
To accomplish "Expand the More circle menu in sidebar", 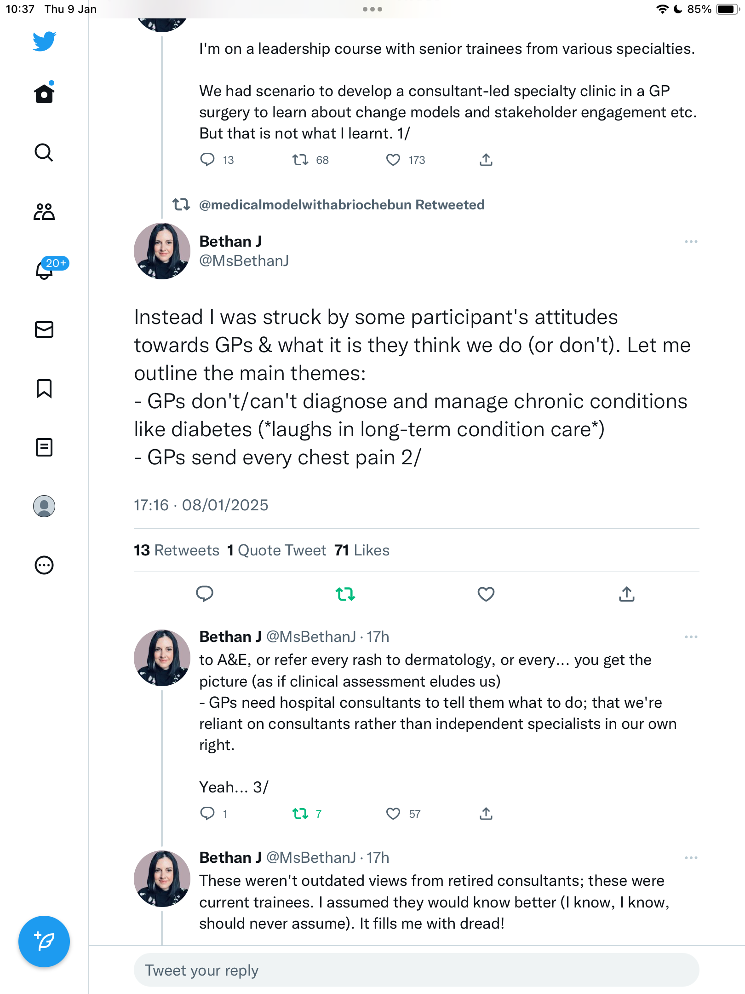I will 44,565.
